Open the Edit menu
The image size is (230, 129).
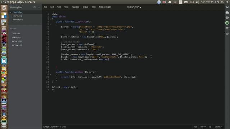pos(52,7)
